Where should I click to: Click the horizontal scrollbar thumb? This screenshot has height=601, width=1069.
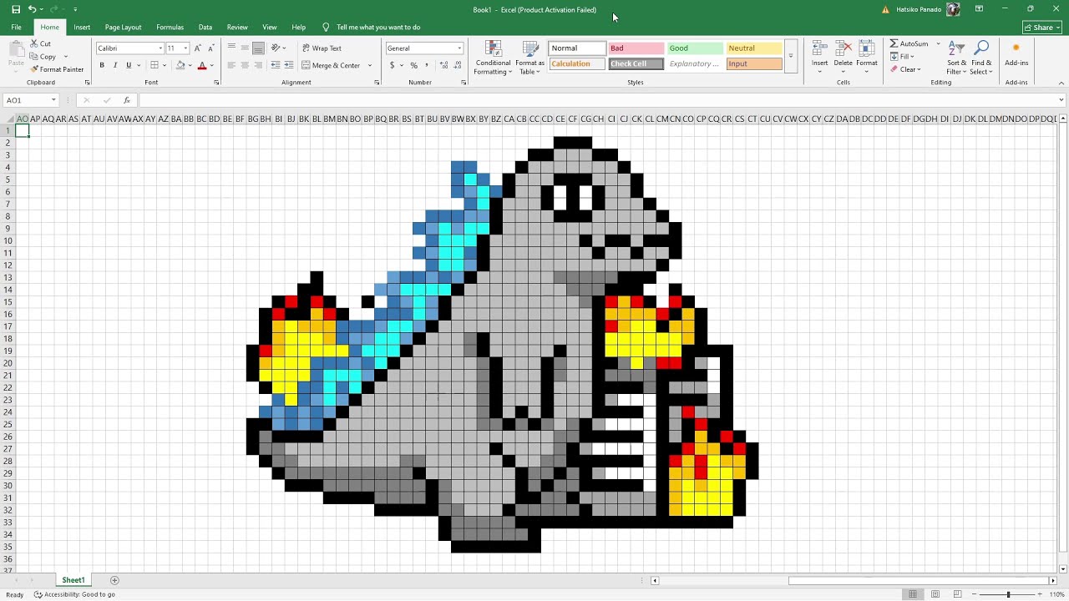(918, 580)
